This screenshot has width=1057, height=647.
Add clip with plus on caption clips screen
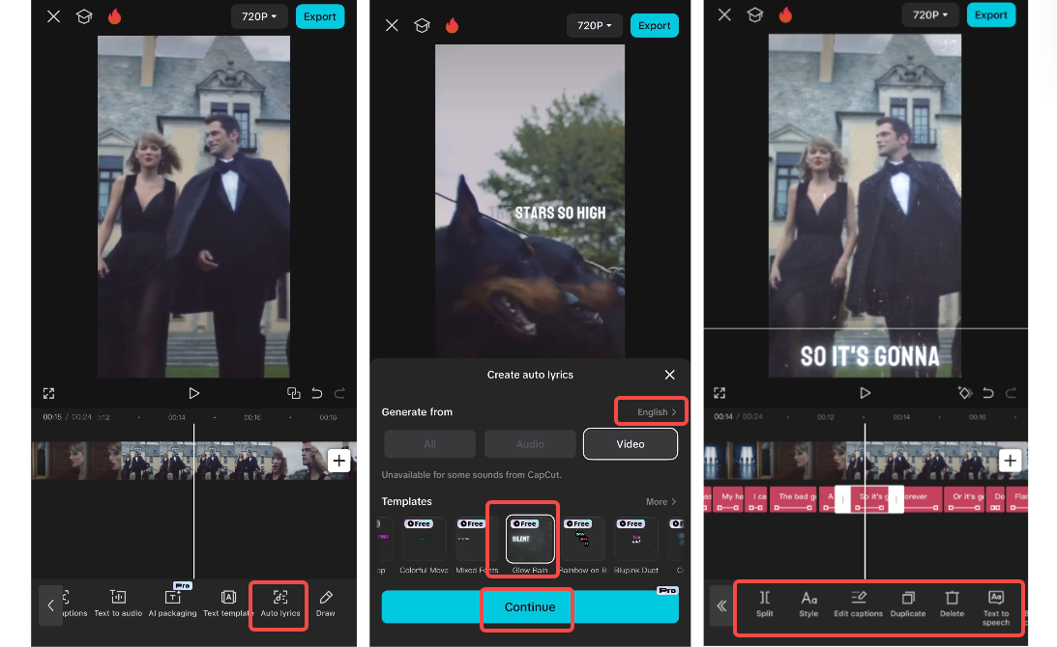1010,461
